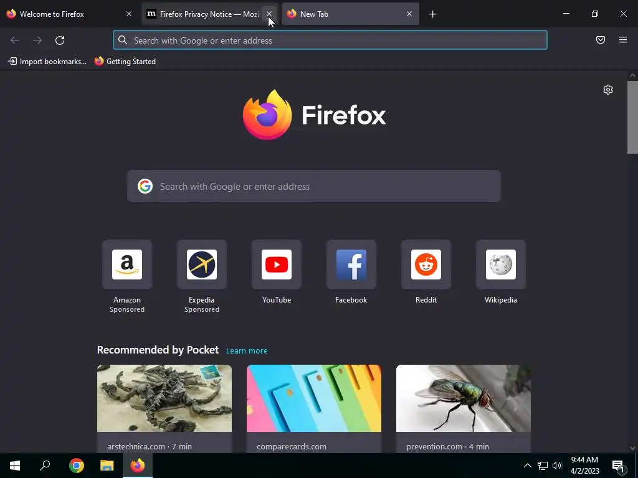Open the Save to Pocket icon

click(601, 40)
